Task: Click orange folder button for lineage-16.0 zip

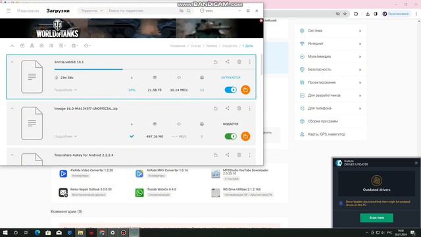Action: coord(245,136)
